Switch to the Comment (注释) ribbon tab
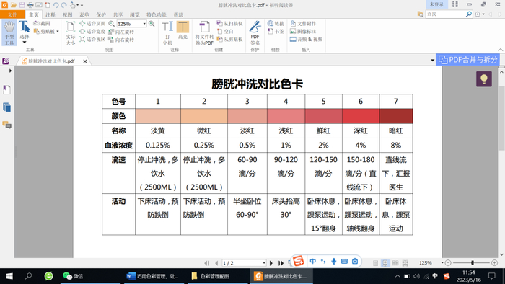Image resolution: width=505 pixels, height=284 pixels. click(50, 15)
